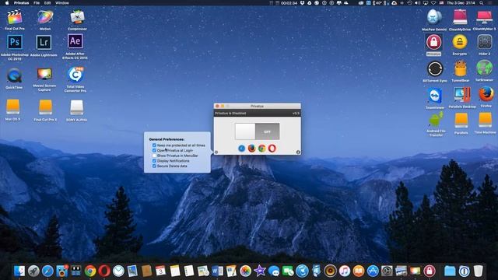The height and width of the screenshot is (280, 498).
Task: Toggle Open Privatus at Login checkbox
Action: point(154,150)
